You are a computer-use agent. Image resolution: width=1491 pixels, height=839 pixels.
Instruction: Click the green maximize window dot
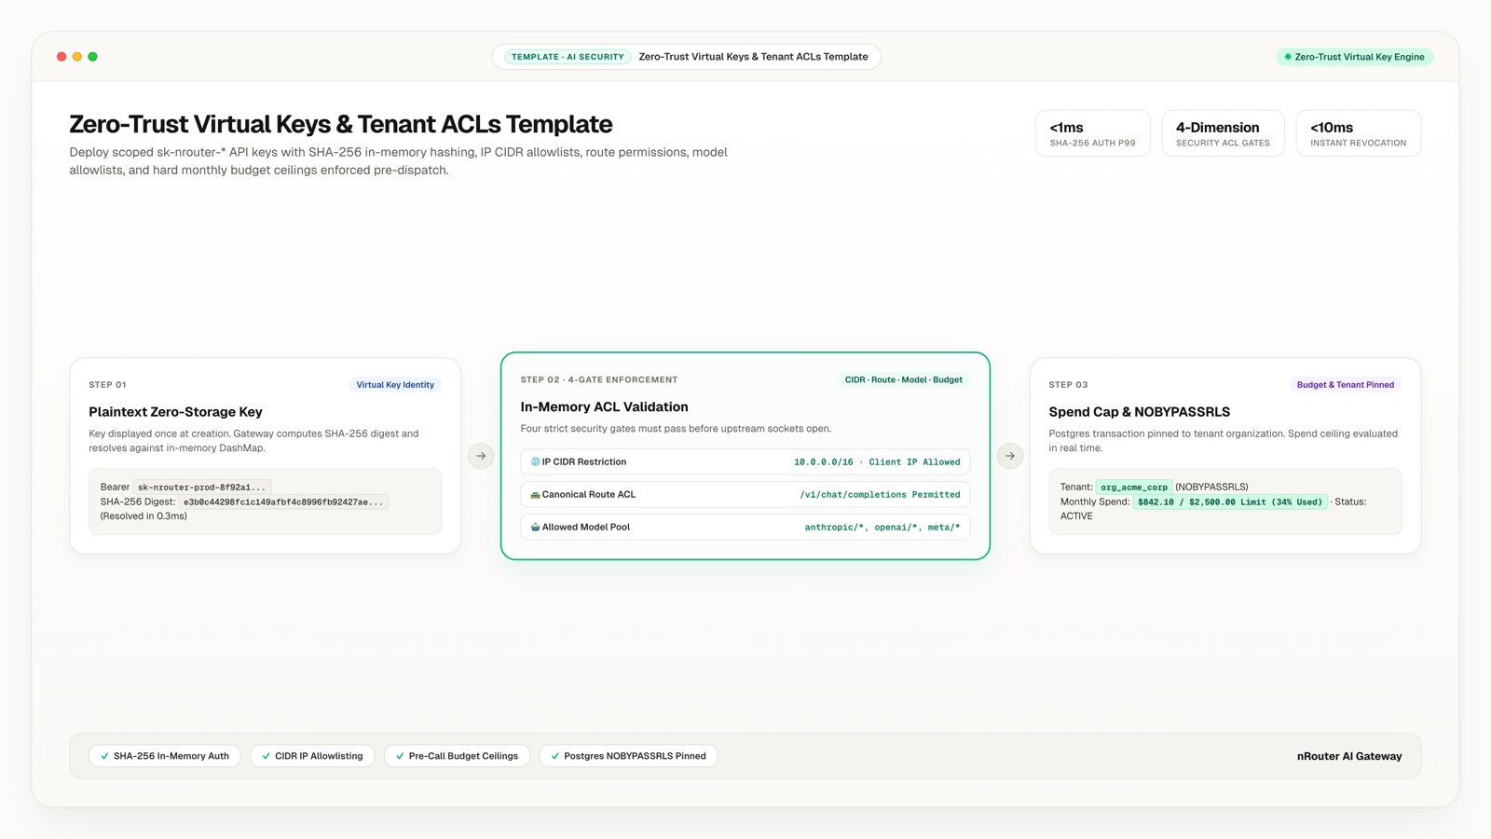(x=92, y=57)
